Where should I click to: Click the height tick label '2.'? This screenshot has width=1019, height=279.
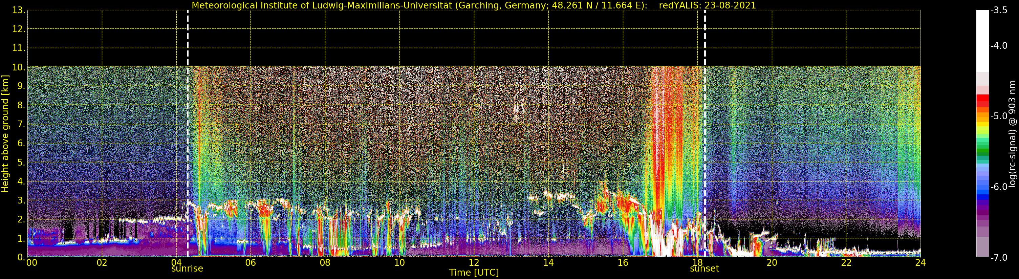(21, 219)
